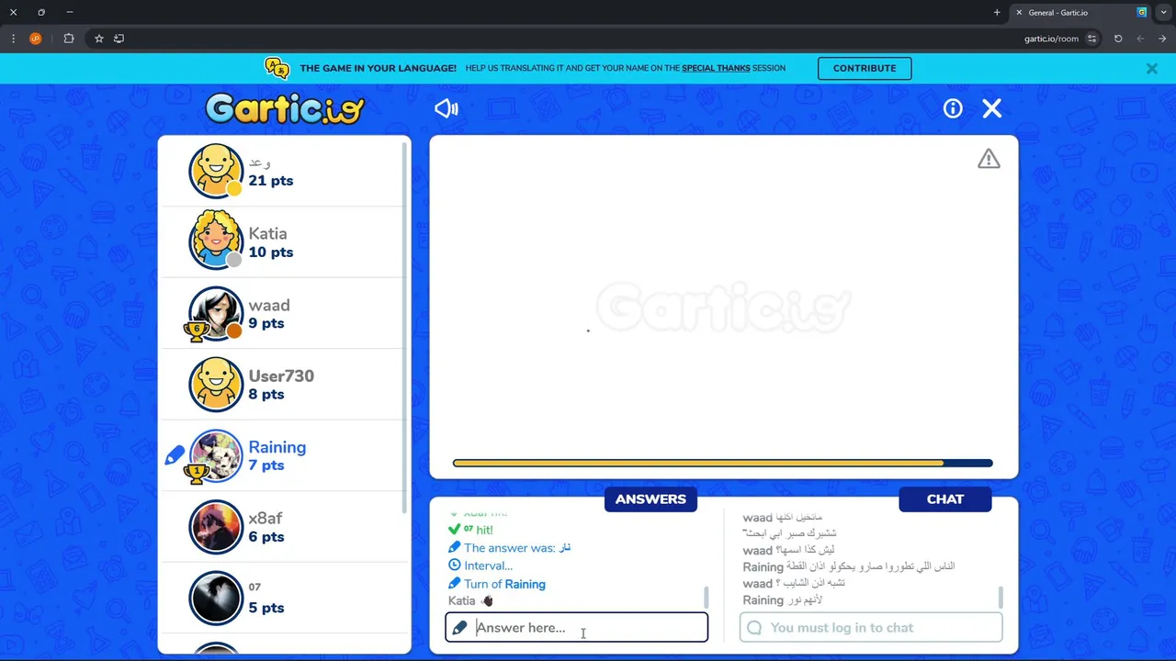This screenshot has height=661, width=1176.
Task: Click the answers panel scrollbar
Action: [x=707, y=597]
